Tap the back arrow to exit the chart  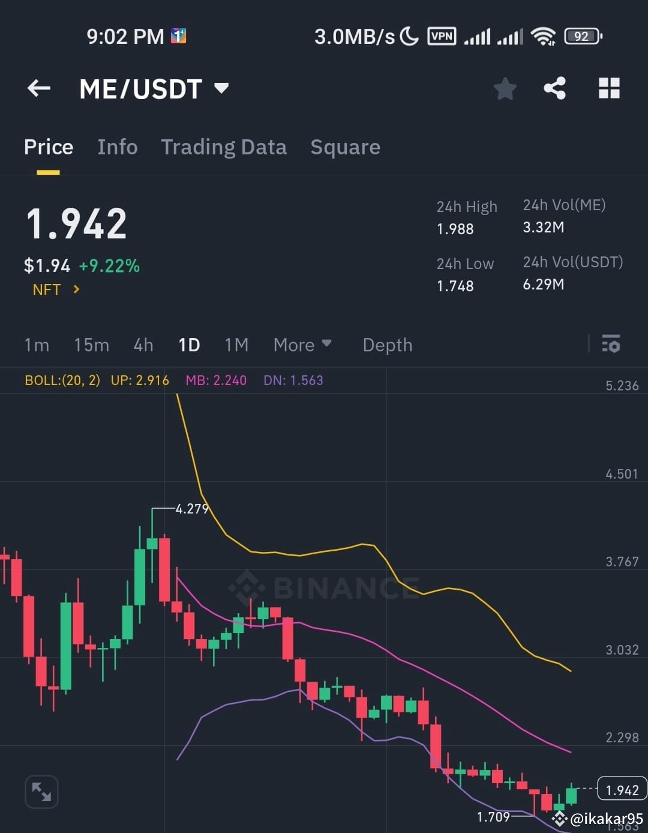(38, 88)
